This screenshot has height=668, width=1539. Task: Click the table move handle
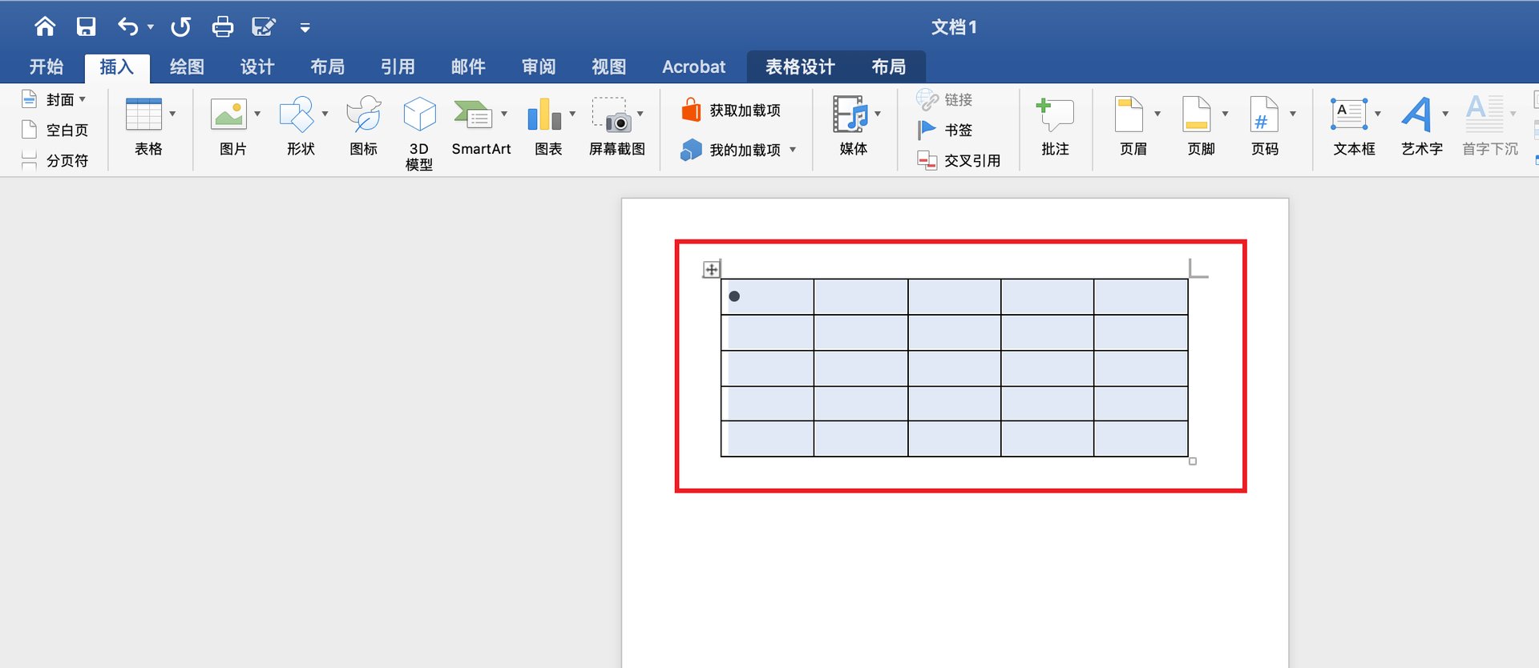click(x=711, y=269)
